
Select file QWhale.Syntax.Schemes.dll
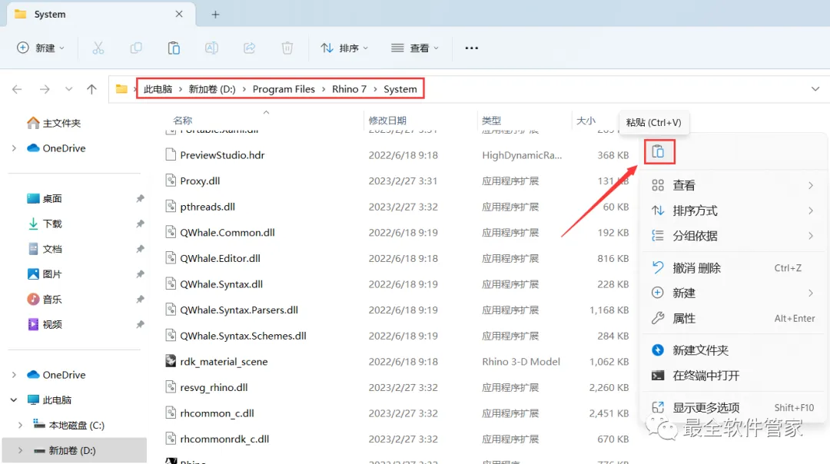pyautogui.click(x=244, y=336)
